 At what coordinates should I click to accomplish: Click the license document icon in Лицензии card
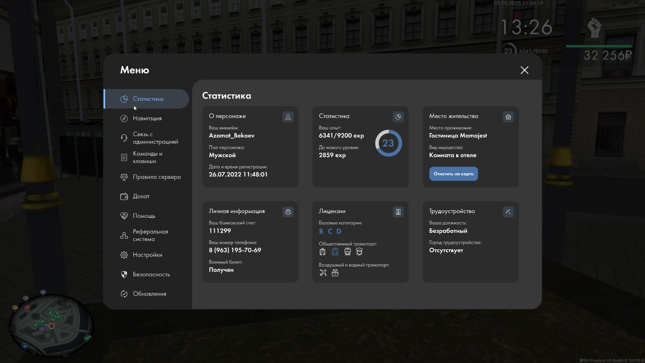click(x=398, y=212)
